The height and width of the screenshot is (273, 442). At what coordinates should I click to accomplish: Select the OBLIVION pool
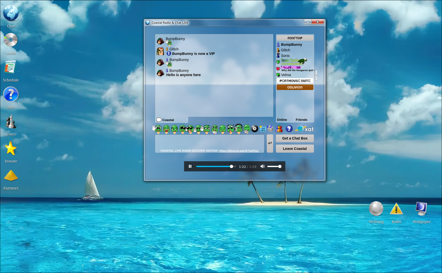[295, 87]
